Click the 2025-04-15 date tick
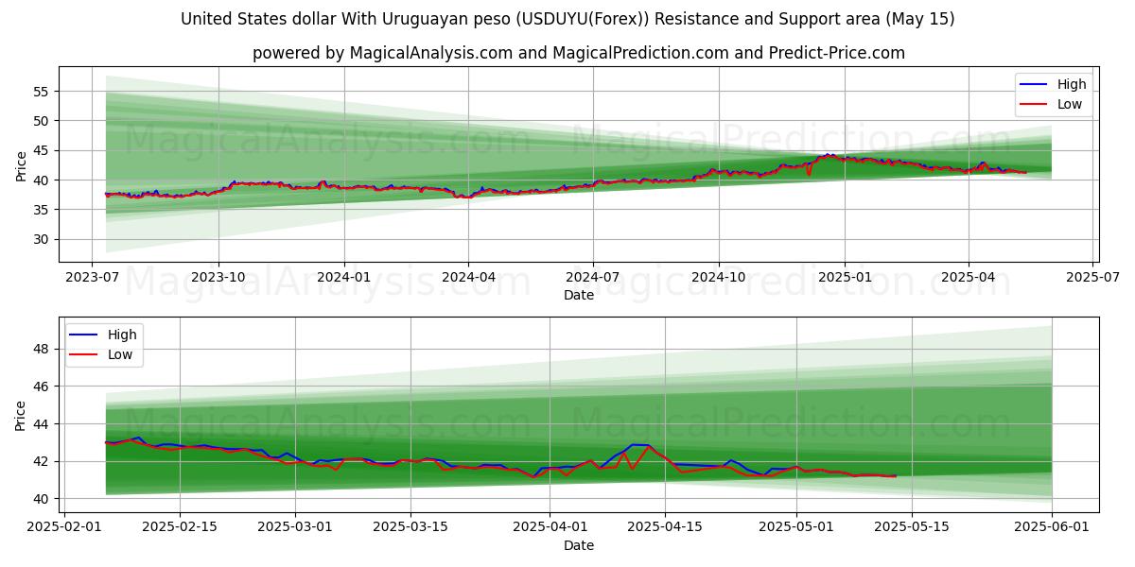Image resolution: width=1135 pixels, height=567 pixels. [x=666, y=528]
